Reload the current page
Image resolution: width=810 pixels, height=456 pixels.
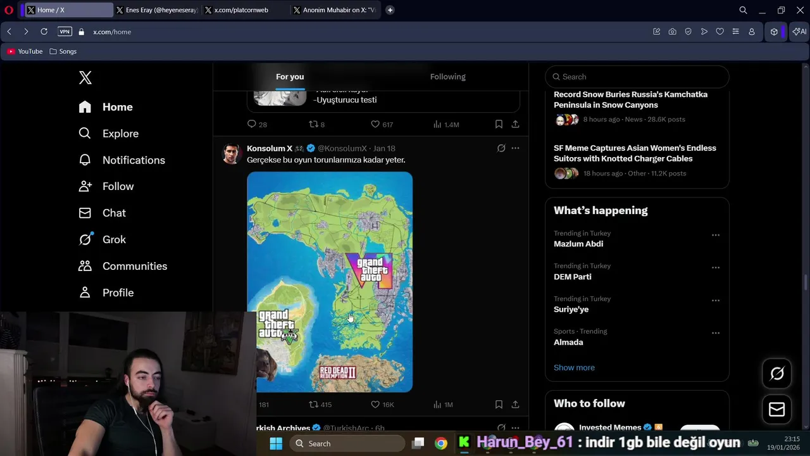click(x=44, y=32)
